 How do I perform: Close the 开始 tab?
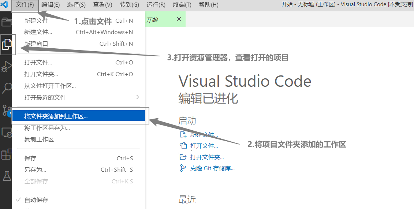point(179,19)
